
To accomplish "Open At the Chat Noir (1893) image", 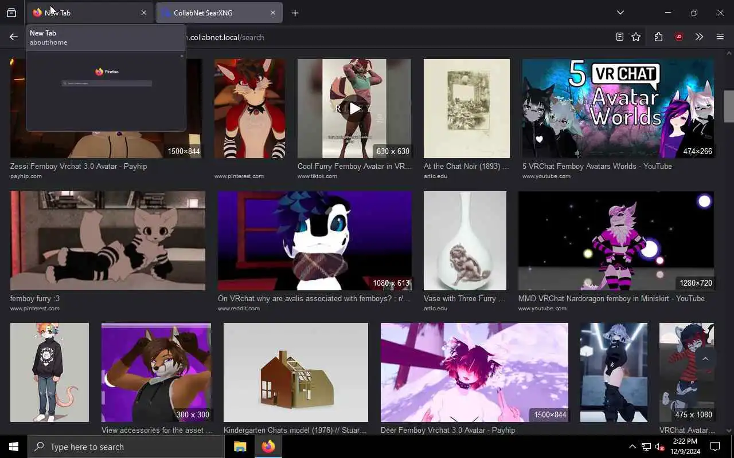I will point(467,108).
